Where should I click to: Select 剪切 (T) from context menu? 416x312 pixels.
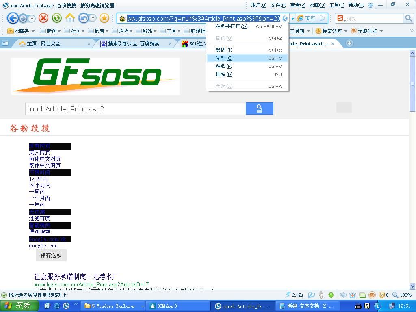247,50
